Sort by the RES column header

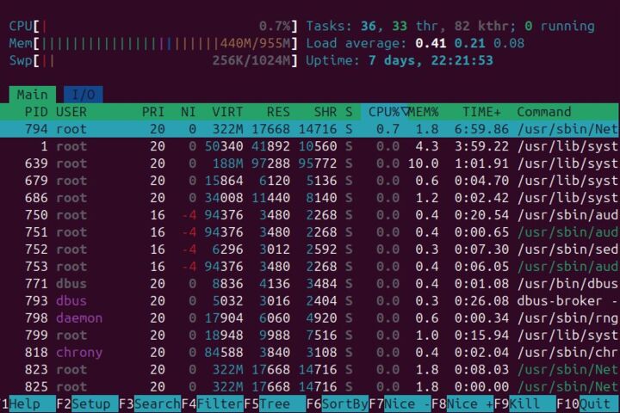pos(278,112)
